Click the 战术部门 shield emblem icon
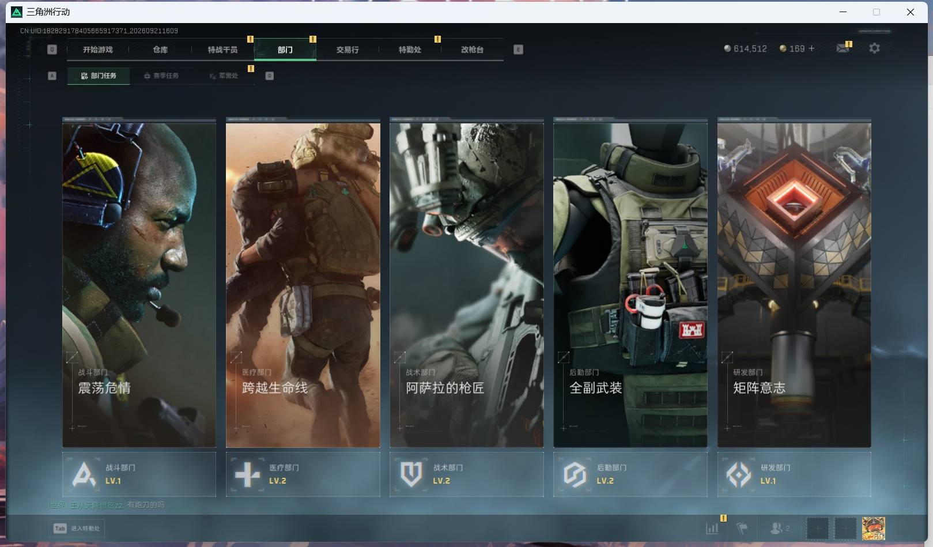 pos(411,474)
